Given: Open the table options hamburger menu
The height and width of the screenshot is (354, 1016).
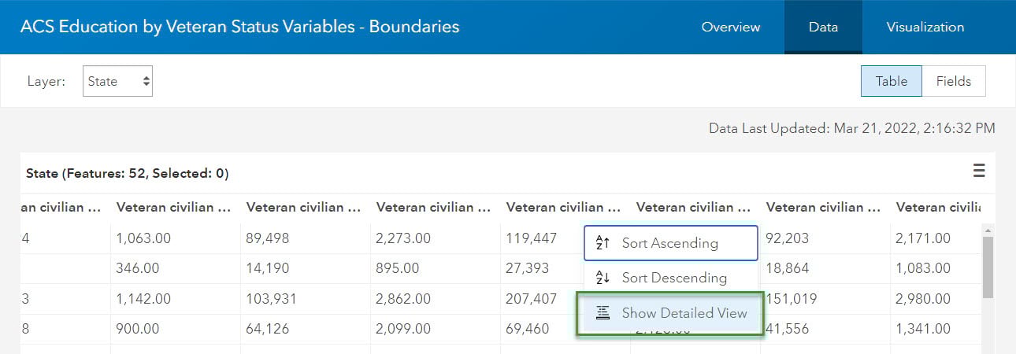Looking at the screenshot, I should click(x=979, y=171).
